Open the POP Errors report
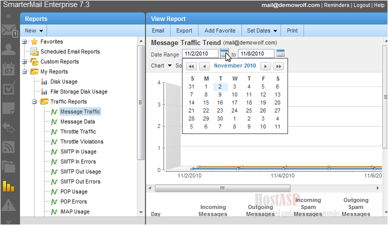The height and width of the screenshot is (225, 388). point(73,201)
